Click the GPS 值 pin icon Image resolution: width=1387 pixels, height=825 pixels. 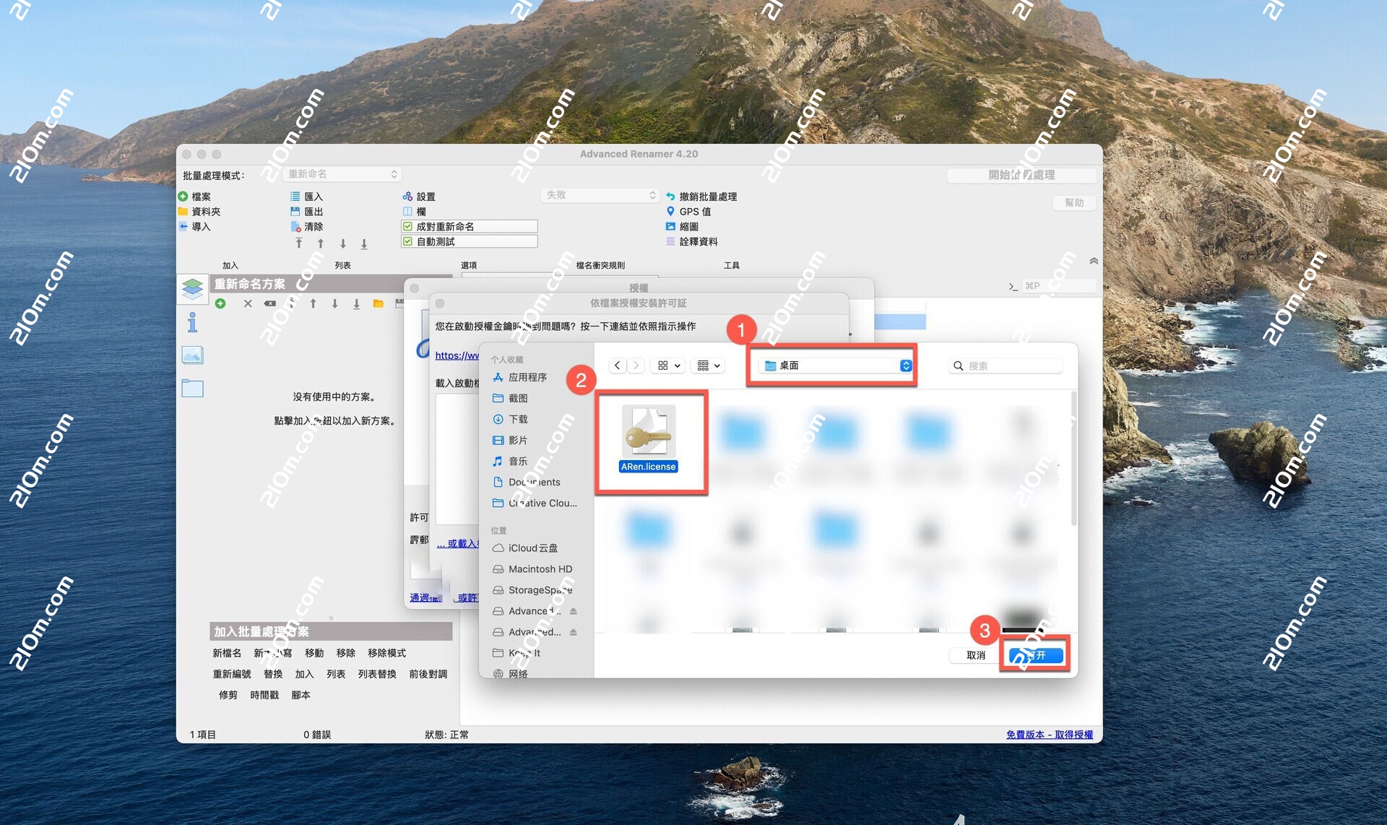click(671, 211)
